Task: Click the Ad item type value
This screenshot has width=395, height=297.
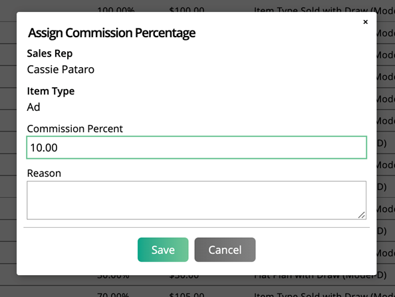Action: click(x=33, y=107)
